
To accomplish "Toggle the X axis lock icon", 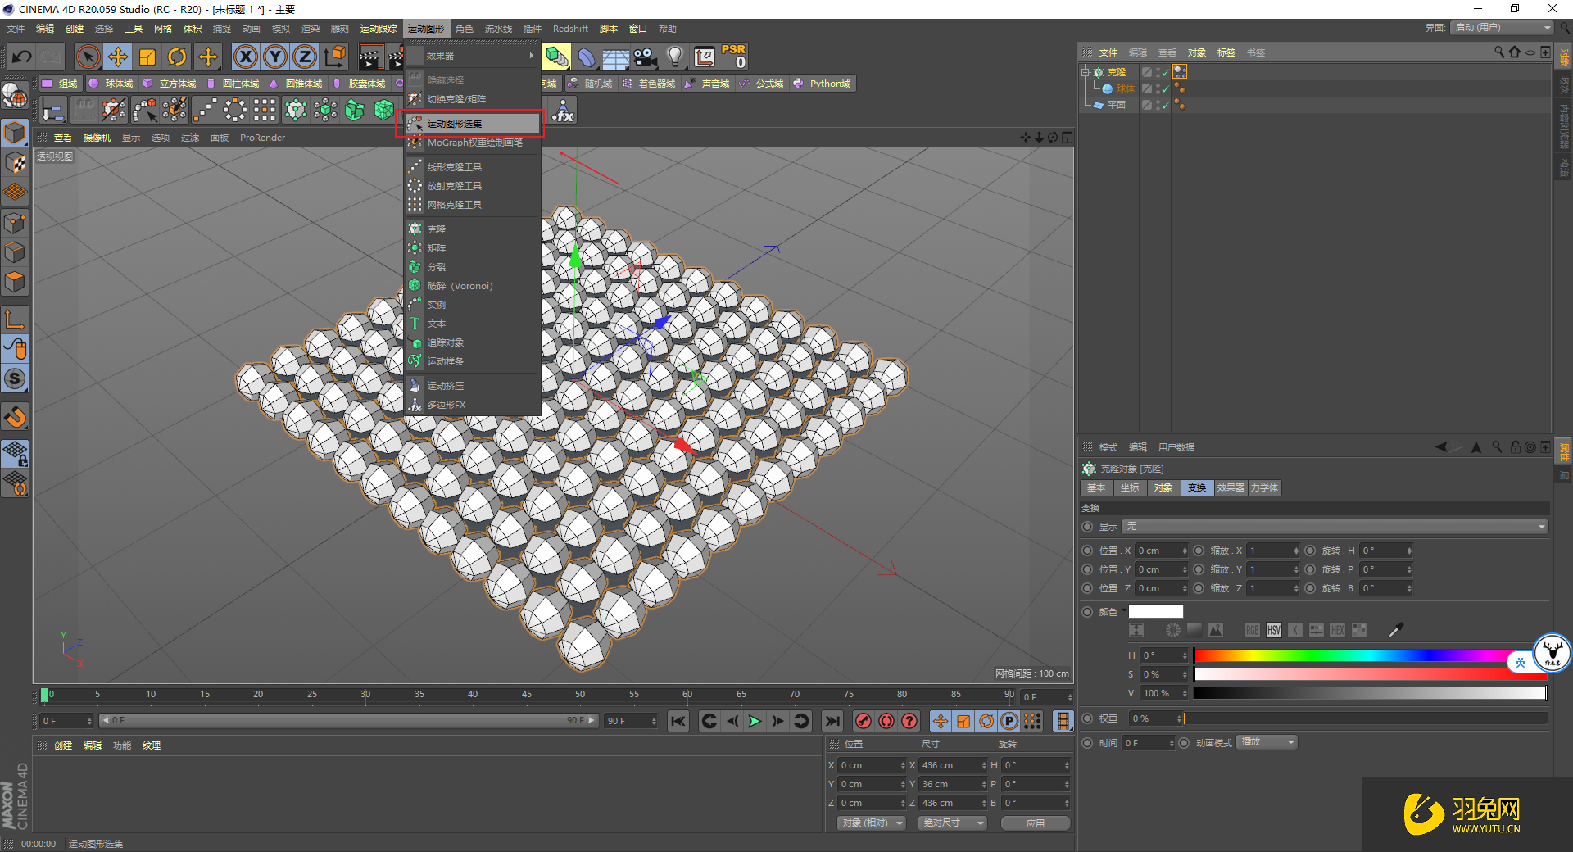I will point(245,57).
